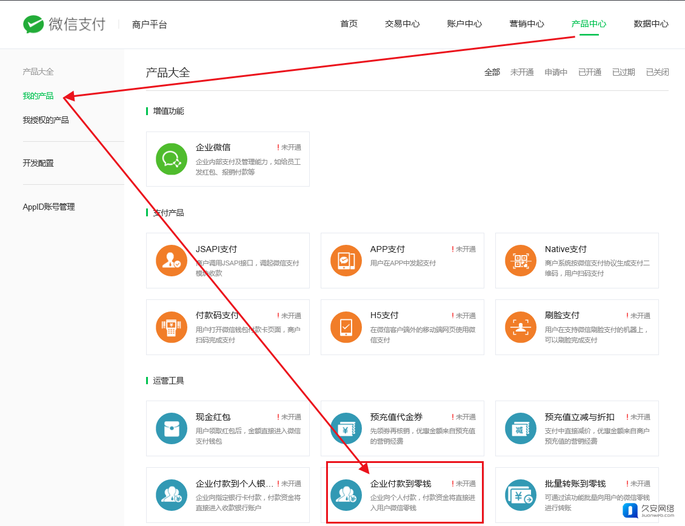Filter products by 未开通
The width and height of the screenshot is (685, 526).
pyautogui.click(x=521, y=72)
